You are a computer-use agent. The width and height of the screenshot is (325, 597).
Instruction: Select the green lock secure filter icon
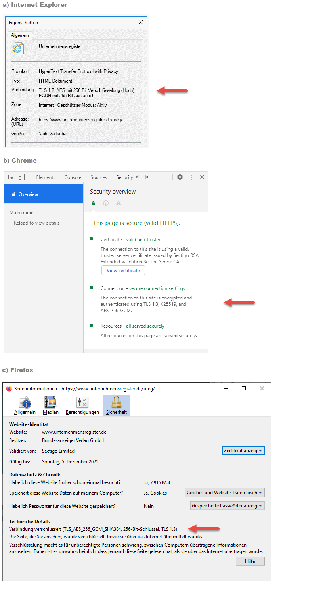coord(93,203)
